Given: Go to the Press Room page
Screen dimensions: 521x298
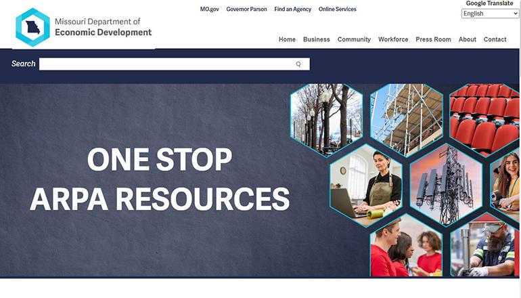Looking at the screenshot, I should click(433, 39).
